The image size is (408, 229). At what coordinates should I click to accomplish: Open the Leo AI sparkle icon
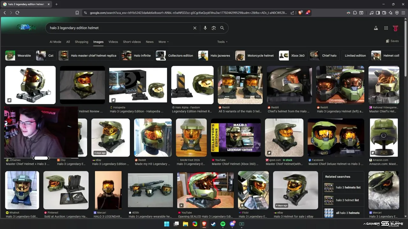[x=390, y=13]
